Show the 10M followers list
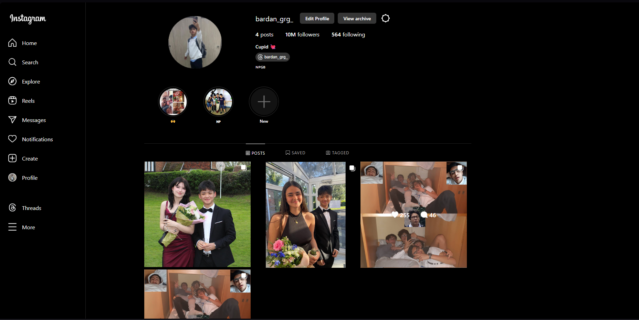 point(302,35)
